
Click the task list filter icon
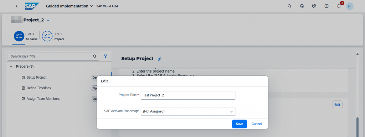click(x=106, y=56)
